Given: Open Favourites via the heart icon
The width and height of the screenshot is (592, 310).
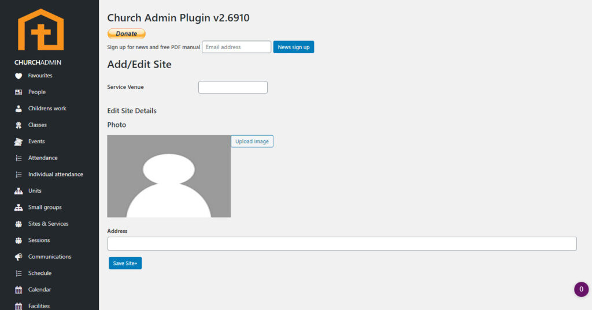Looking at the screenshot, I should click(x=18, y=76).
